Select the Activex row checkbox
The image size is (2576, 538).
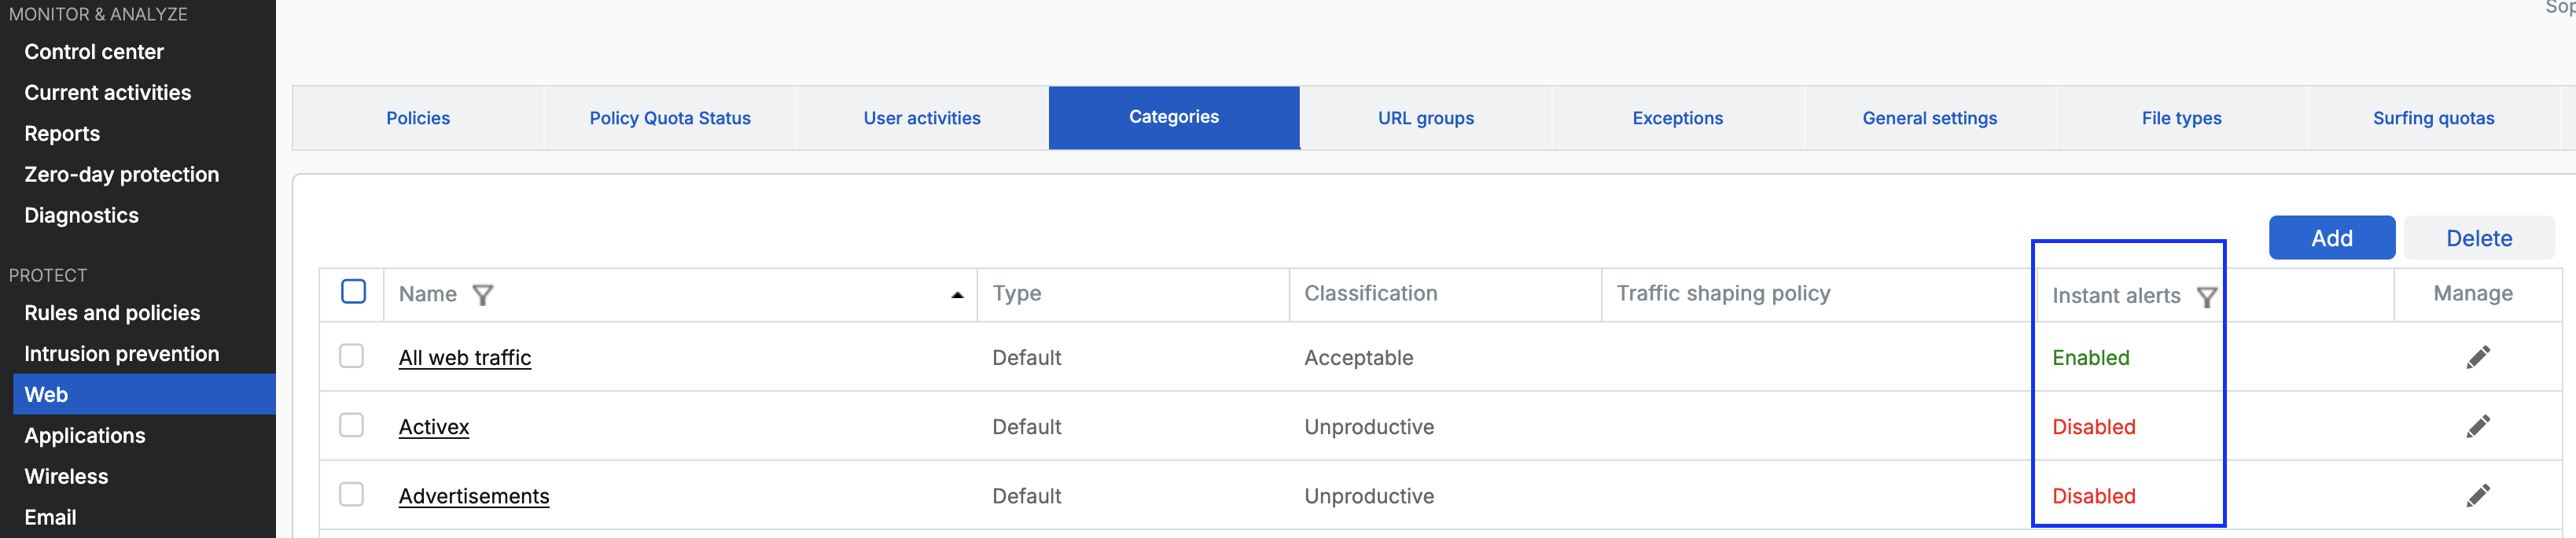coord(351,425)
